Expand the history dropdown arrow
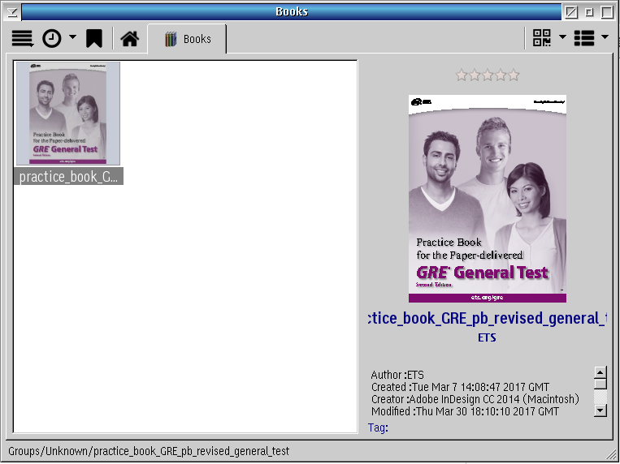 [72, 37]
